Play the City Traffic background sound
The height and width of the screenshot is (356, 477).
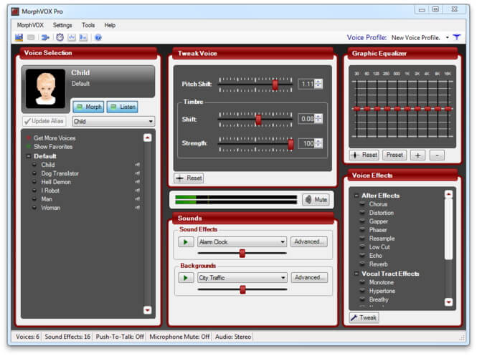pyautogui.click(x=186, y=278)
